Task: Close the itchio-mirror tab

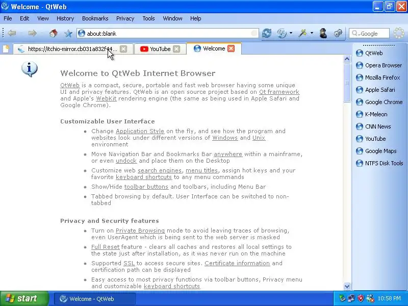Action: click(123, 49)
